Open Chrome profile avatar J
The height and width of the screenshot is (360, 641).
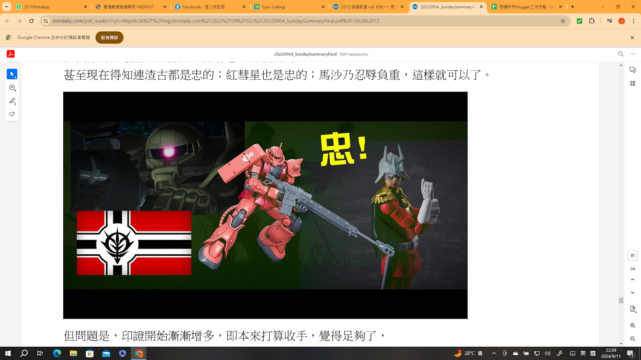pyautogui.click(x=621, y=21)
